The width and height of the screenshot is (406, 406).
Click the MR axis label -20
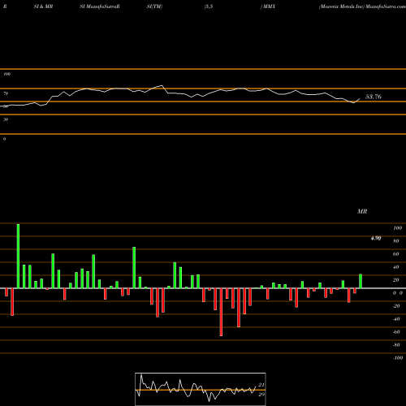[x=396, y=306]
